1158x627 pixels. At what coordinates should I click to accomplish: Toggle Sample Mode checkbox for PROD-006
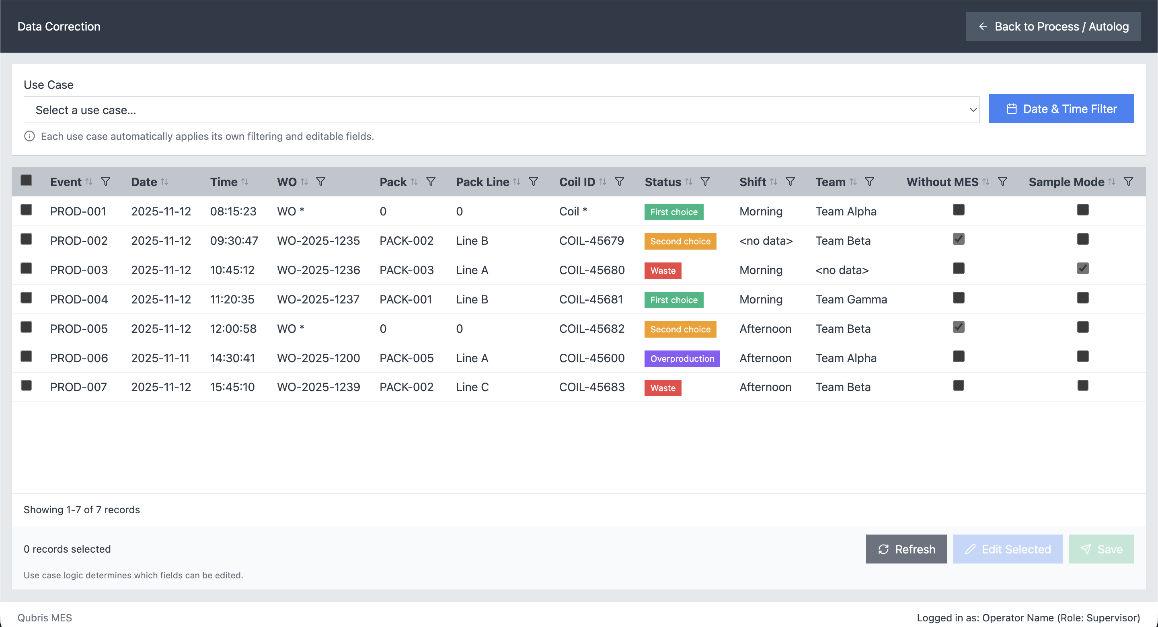[1082, 357]
